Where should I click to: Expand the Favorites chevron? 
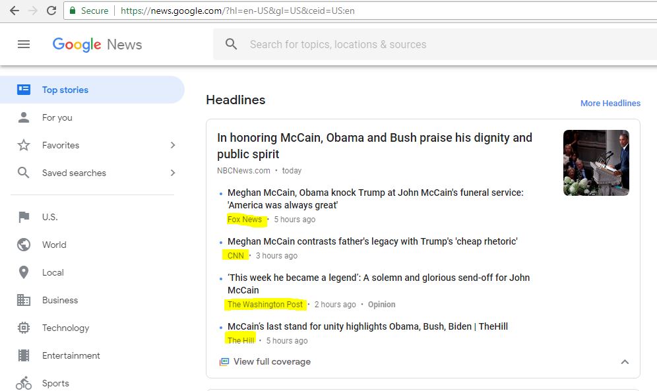click(173, 145)
